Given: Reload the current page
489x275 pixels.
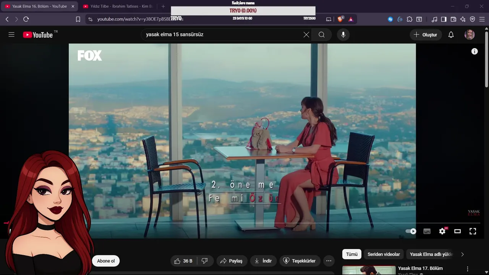Looking at the screenshot, I should point(26,19).
